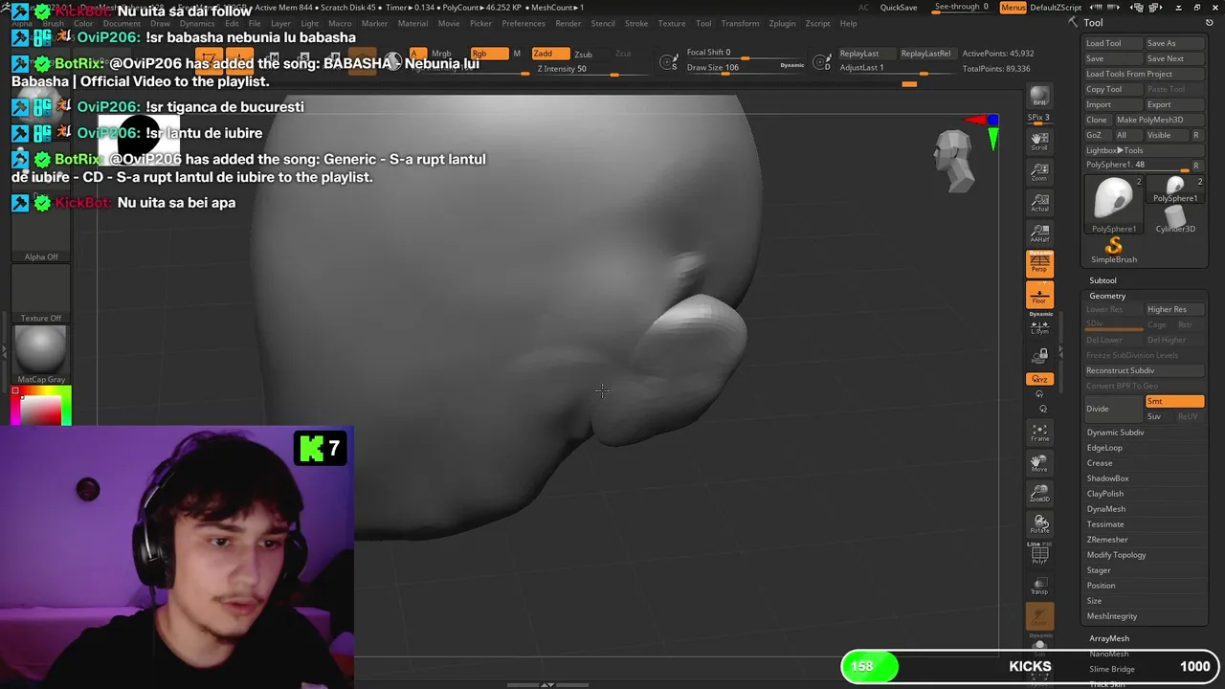The image size is (1225, 689).
Task: Open the Zplugin menu
Action: [782, 23]
